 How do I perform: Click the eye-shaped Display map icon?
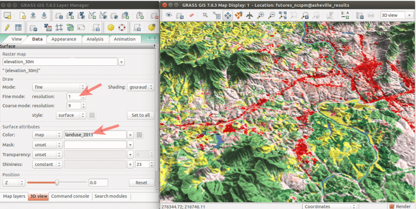[x=168, y=16]
